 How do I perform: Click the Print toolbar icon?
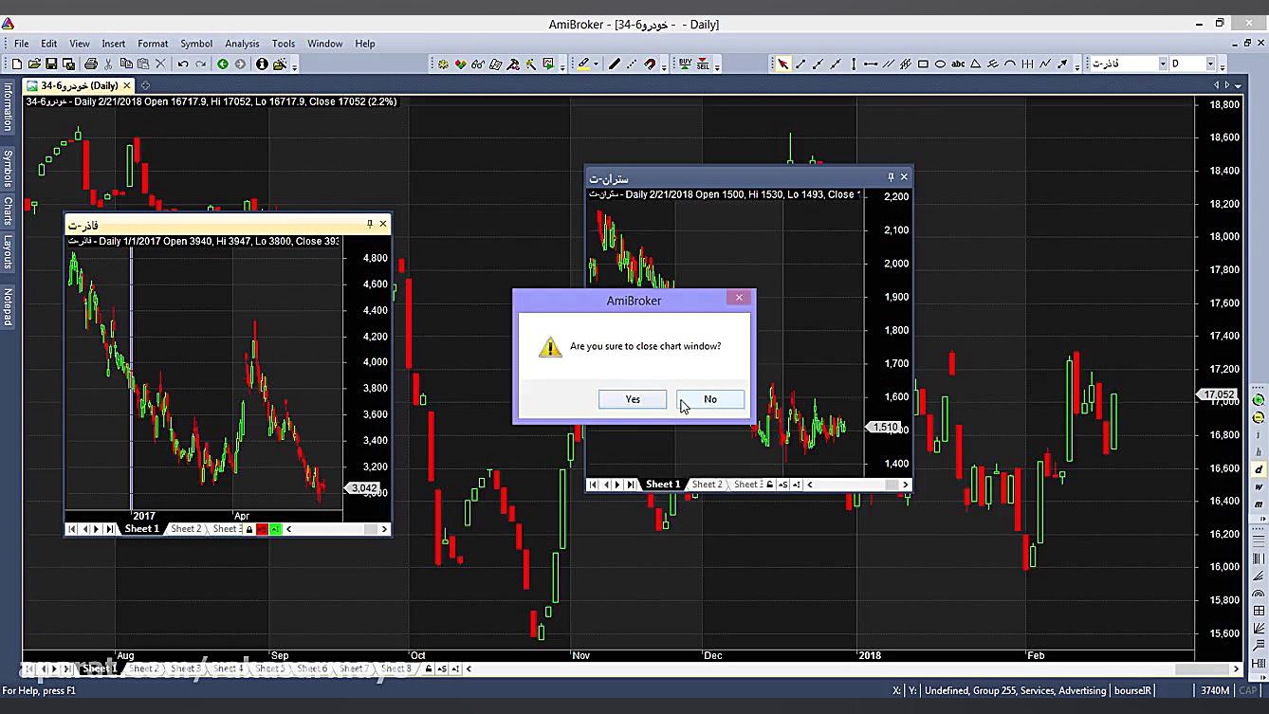pos(91,64)
